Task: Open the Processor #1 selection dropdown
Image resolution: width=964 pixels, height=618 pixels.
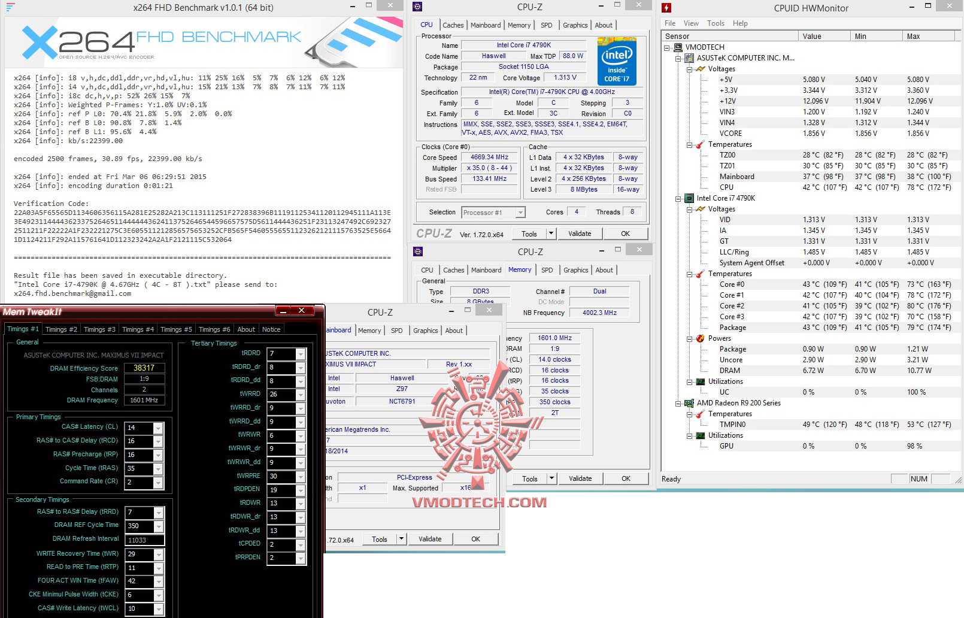Action: pyautogui.click(x=520, y=213)
